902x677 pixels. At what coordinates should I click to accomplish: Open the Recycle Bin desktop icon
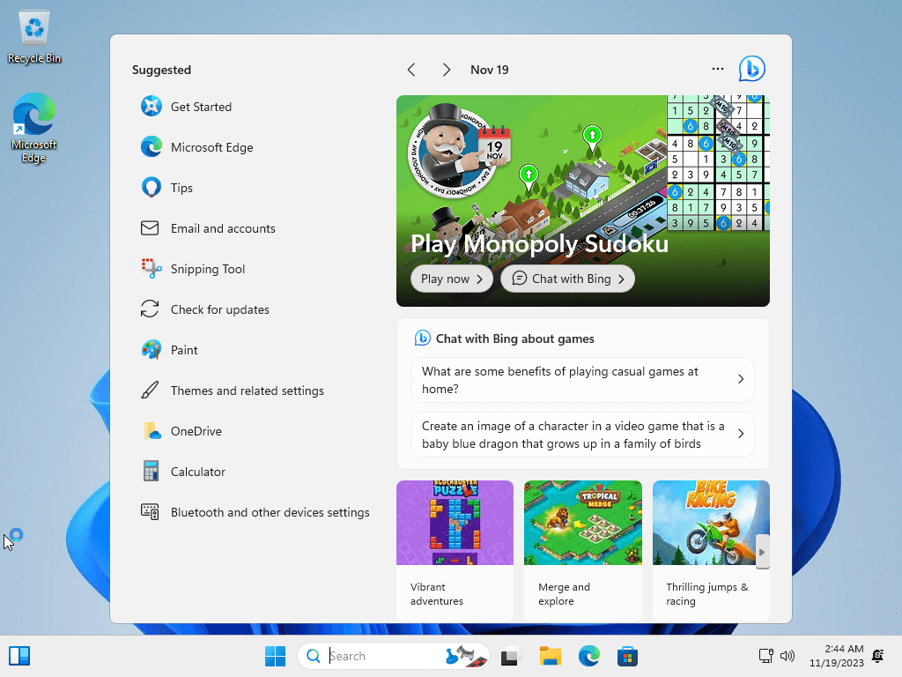[34, 37]
